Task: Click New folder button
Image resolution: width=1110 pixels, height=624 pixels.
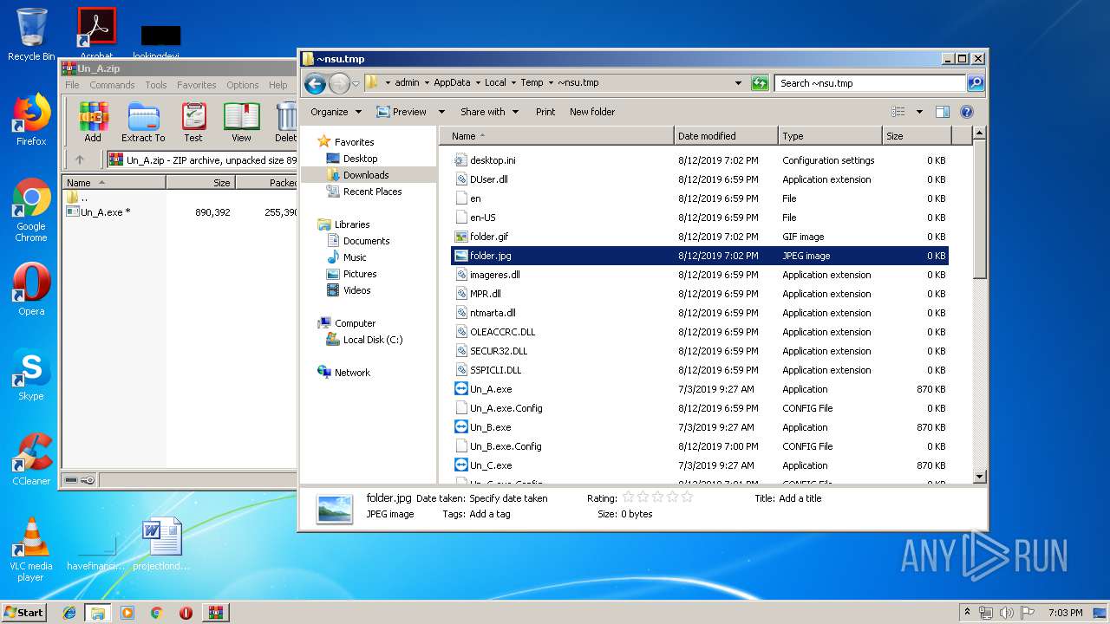Action: [x=592, y=112]
